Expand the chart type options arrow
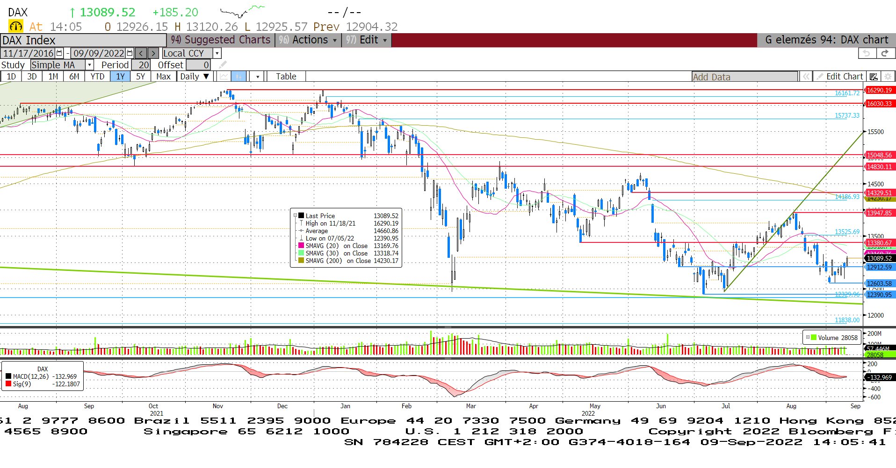 pyautogui.click(x=257, y=77)
